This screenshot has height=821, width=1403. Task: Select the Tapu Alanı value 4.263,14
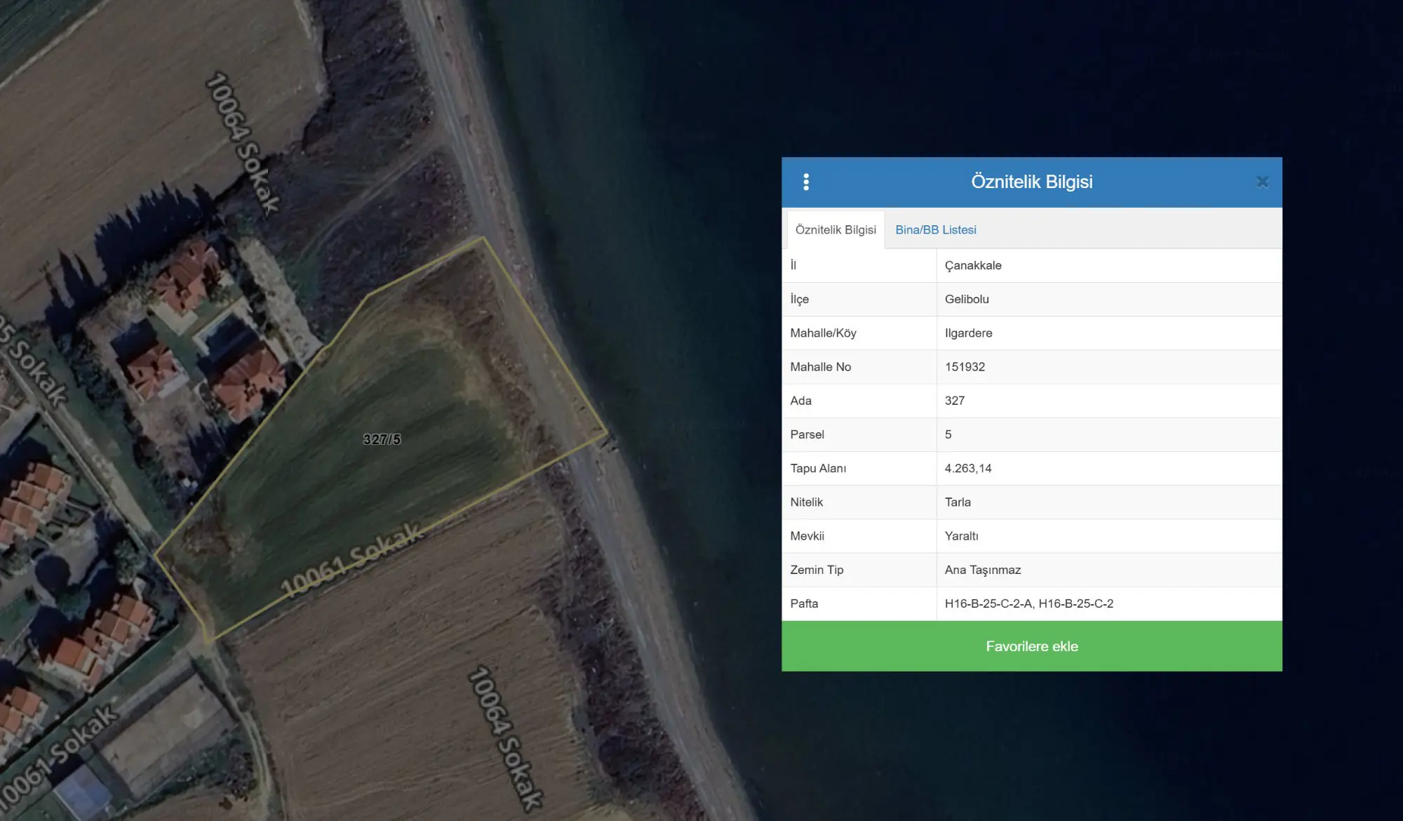coord(968,468)
